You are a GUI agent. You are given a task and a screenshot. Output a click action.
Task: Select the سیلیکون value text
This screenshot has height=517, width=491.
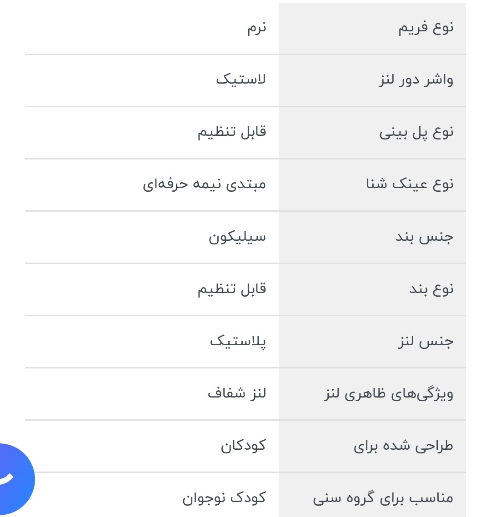tap(237, 237)
